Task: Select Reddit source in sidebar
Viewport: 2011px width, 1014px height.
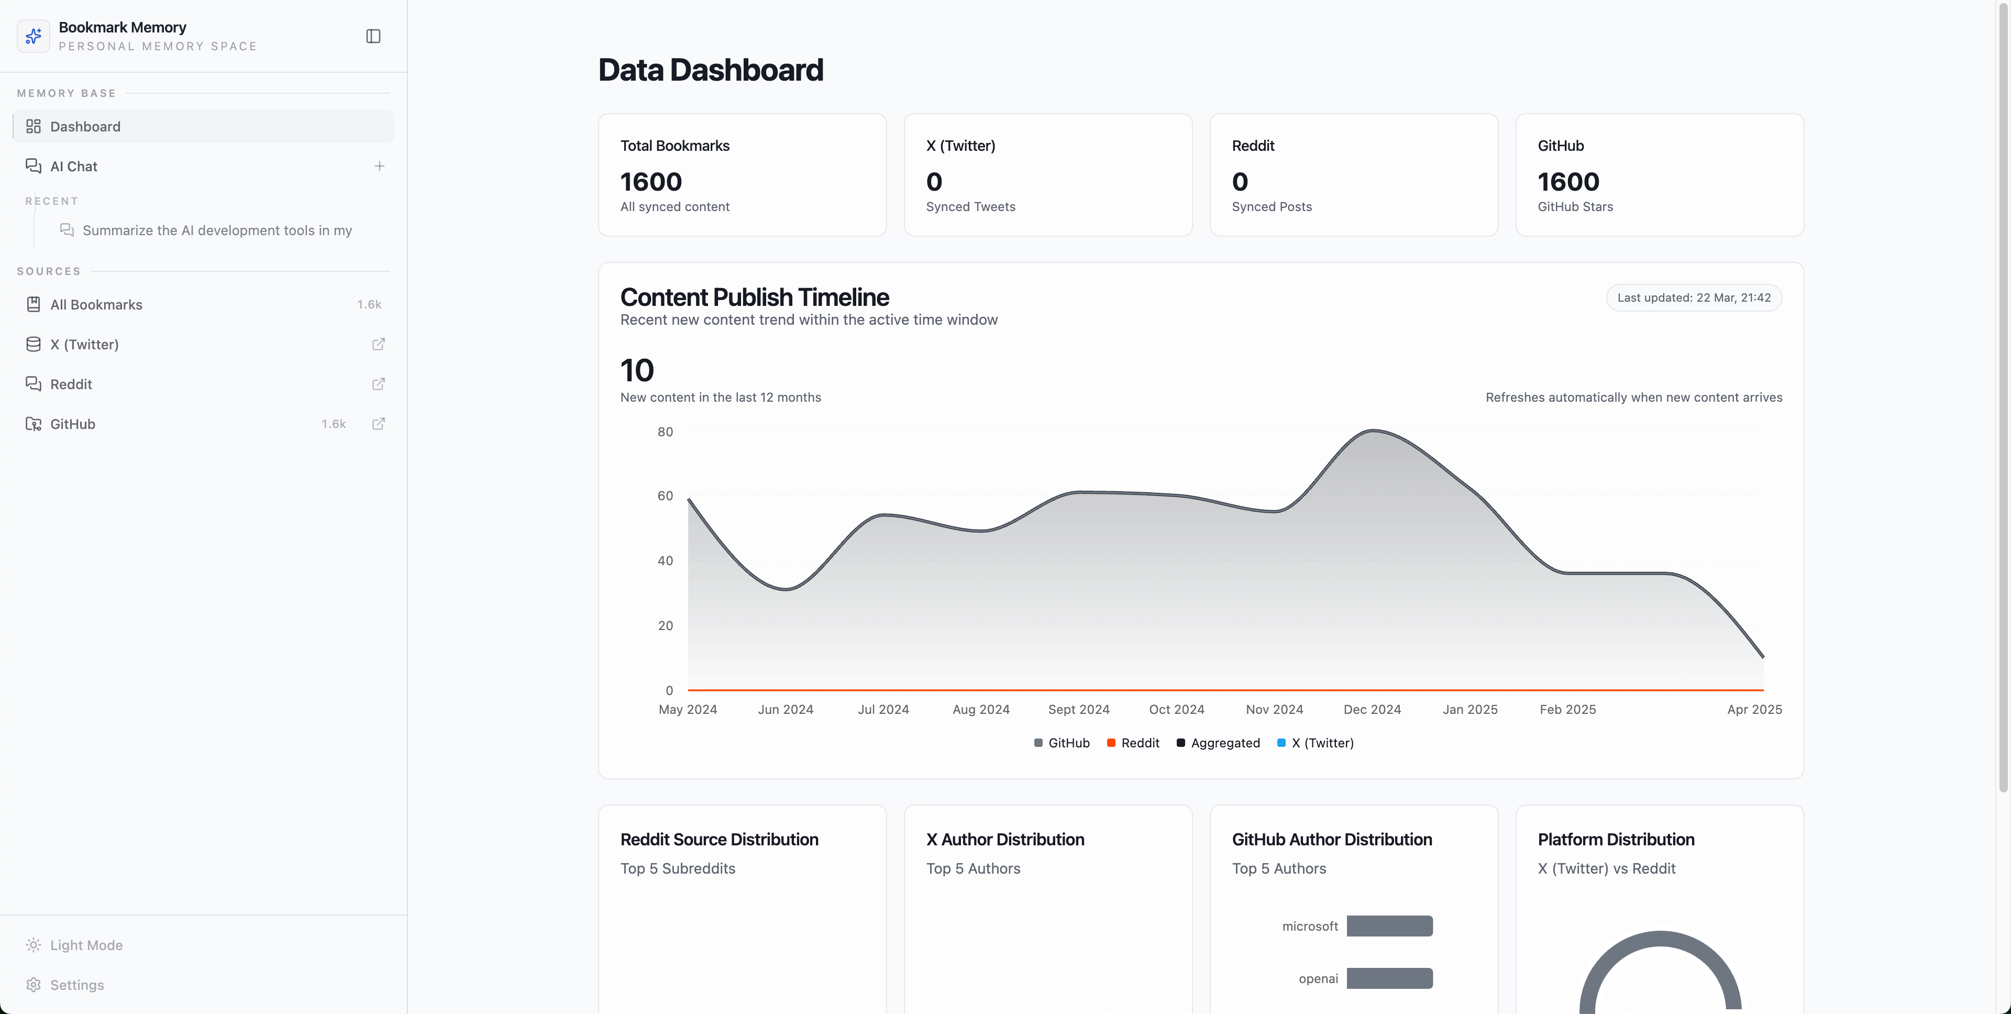Action: coord(71,384)
